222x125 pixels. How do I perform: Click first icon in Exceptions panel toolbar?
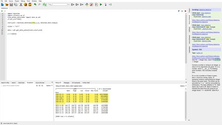[37, 86]
